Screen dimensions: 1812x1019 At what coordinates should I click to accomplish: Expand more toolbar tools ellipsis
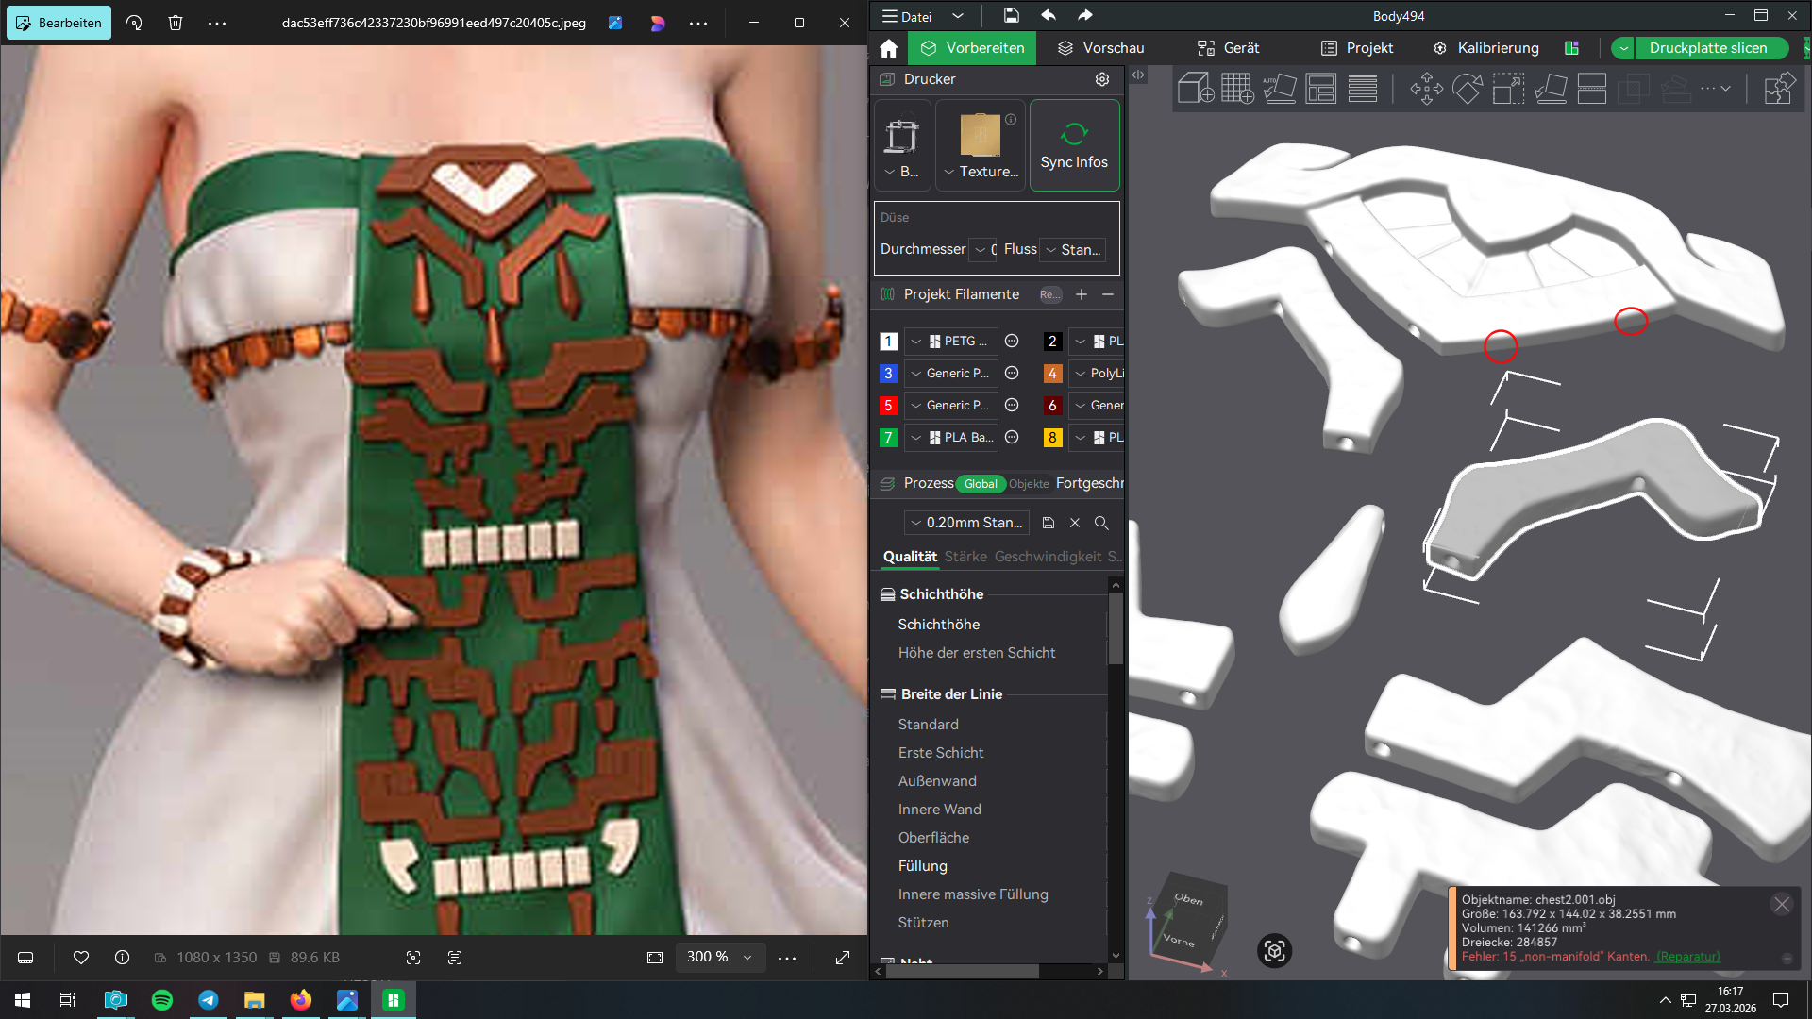coord(1716,89)
